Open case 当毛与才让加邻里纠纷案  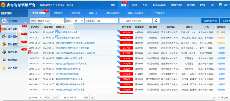(68, 38)
